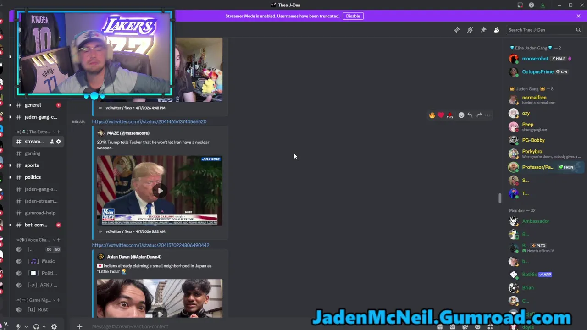Select member ozy in the list

coord(545,113)
